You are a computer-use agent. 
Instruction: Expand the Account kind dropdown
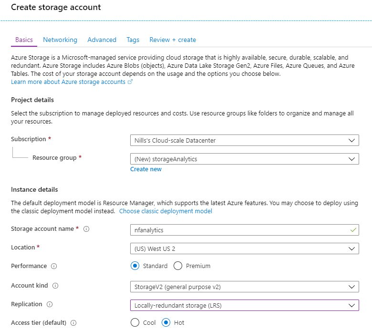tap(244, 287)
